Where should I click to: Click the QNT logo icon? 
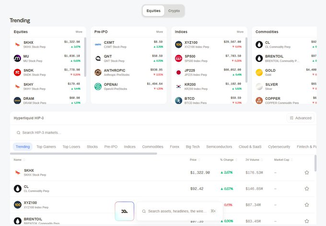pos(98,59)
